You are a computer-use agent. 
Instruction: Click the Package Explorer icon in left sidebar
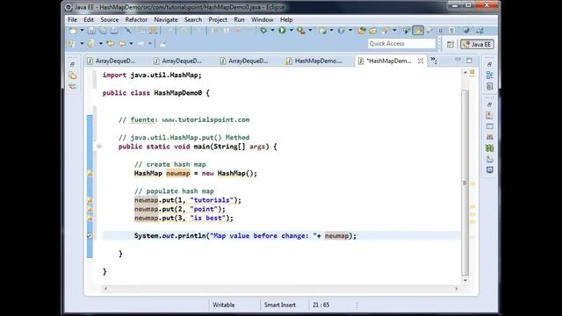73,75
